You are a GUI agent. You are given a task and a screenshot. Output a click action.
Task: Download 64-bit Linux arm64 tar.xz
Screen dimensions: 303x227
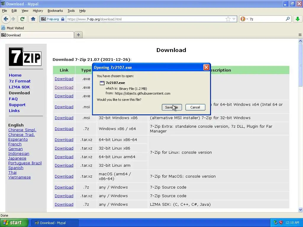point(64,157)
